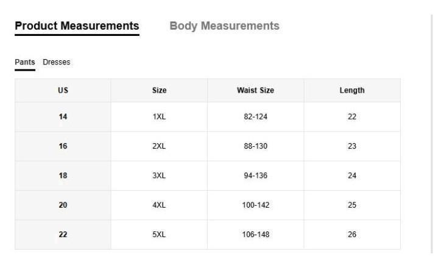Viewport: 447px width, 268px height.
Task: Click the 88-130 waist size value
Action: click(255, 146)
